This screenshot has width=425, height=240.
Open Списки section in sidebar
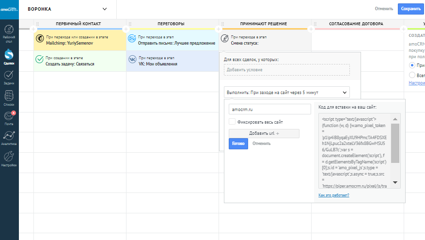(x=9, y=98)
